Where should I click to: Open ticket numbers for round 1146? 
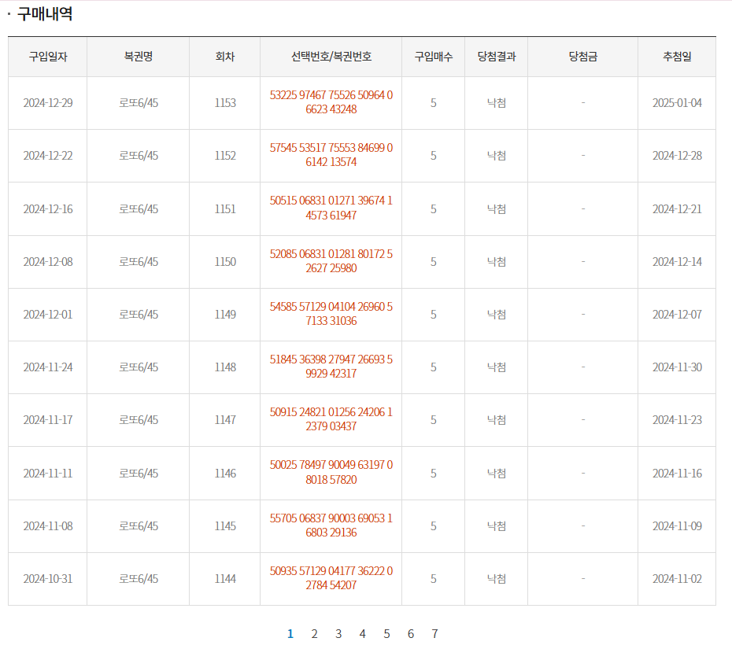[x=331, y=473]
